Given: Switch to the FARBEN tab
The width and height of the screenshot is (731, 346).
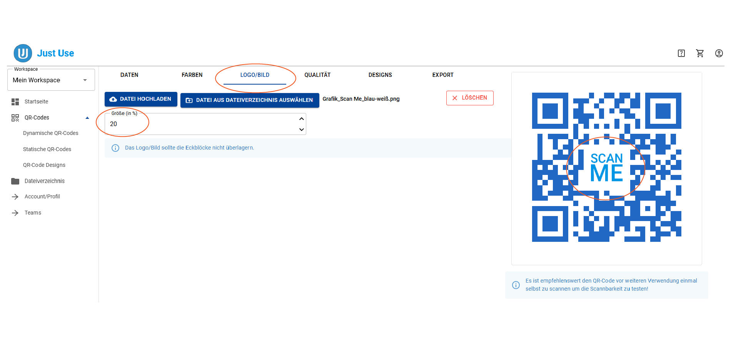Looking at the screenshot, I should 192,75.
